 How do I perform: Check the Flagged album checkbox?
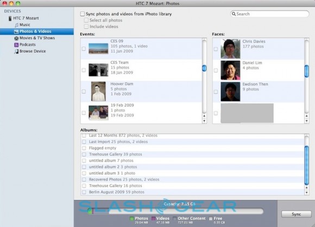pyautogui.click(x=84, y=148)
